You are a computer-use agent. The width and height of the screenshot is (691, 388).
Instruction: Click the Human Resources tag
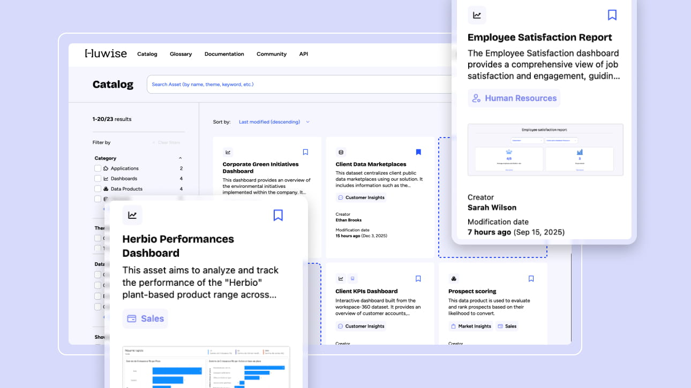[514, 98]
